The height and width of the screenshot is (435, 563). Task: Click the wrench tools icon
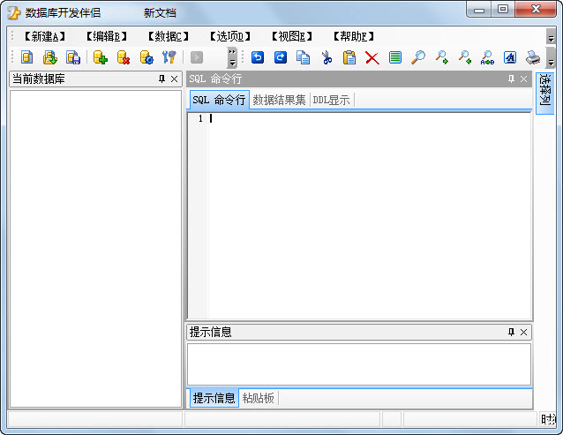pos(169,57)
